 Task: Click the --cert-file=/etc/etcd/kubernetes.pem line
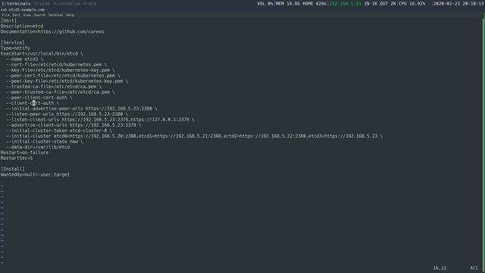[x=57, y=64]
